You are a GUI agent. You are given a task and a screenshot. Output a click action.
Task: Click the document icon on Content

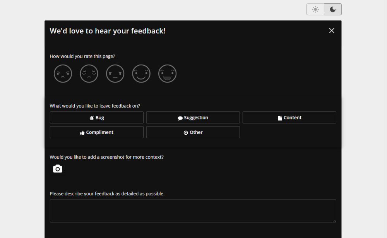point(281,117)
